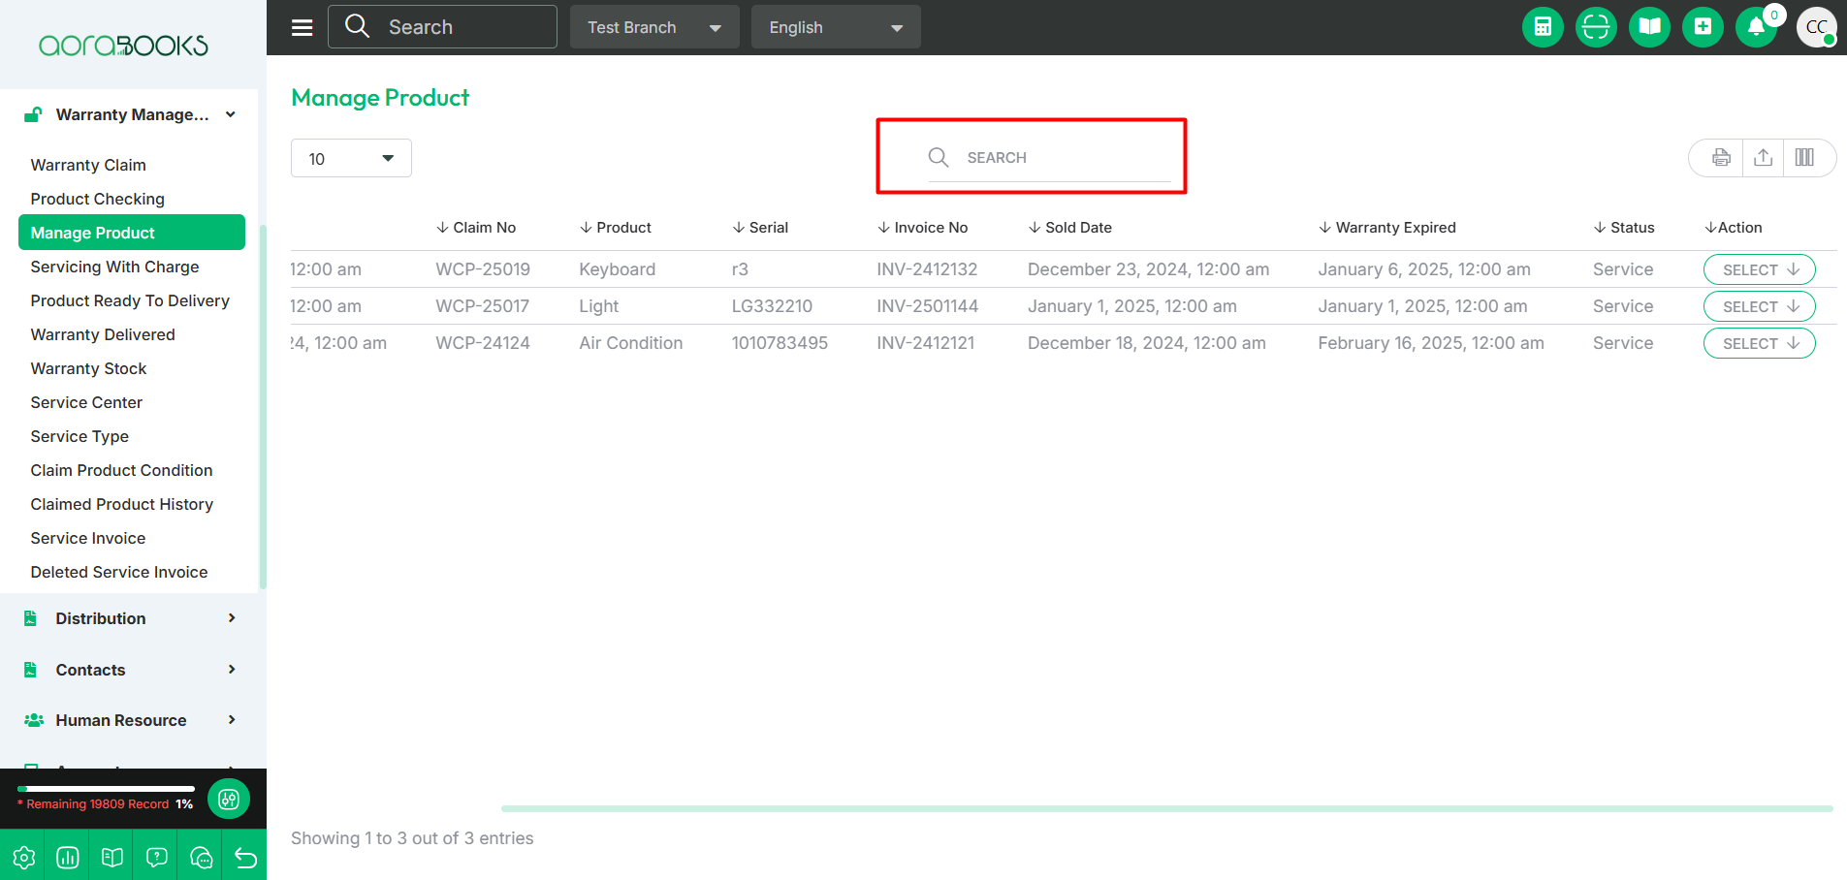Open the CC user avatar menu
This screenshot has height=880, width=1847.
pos(1816,27)
